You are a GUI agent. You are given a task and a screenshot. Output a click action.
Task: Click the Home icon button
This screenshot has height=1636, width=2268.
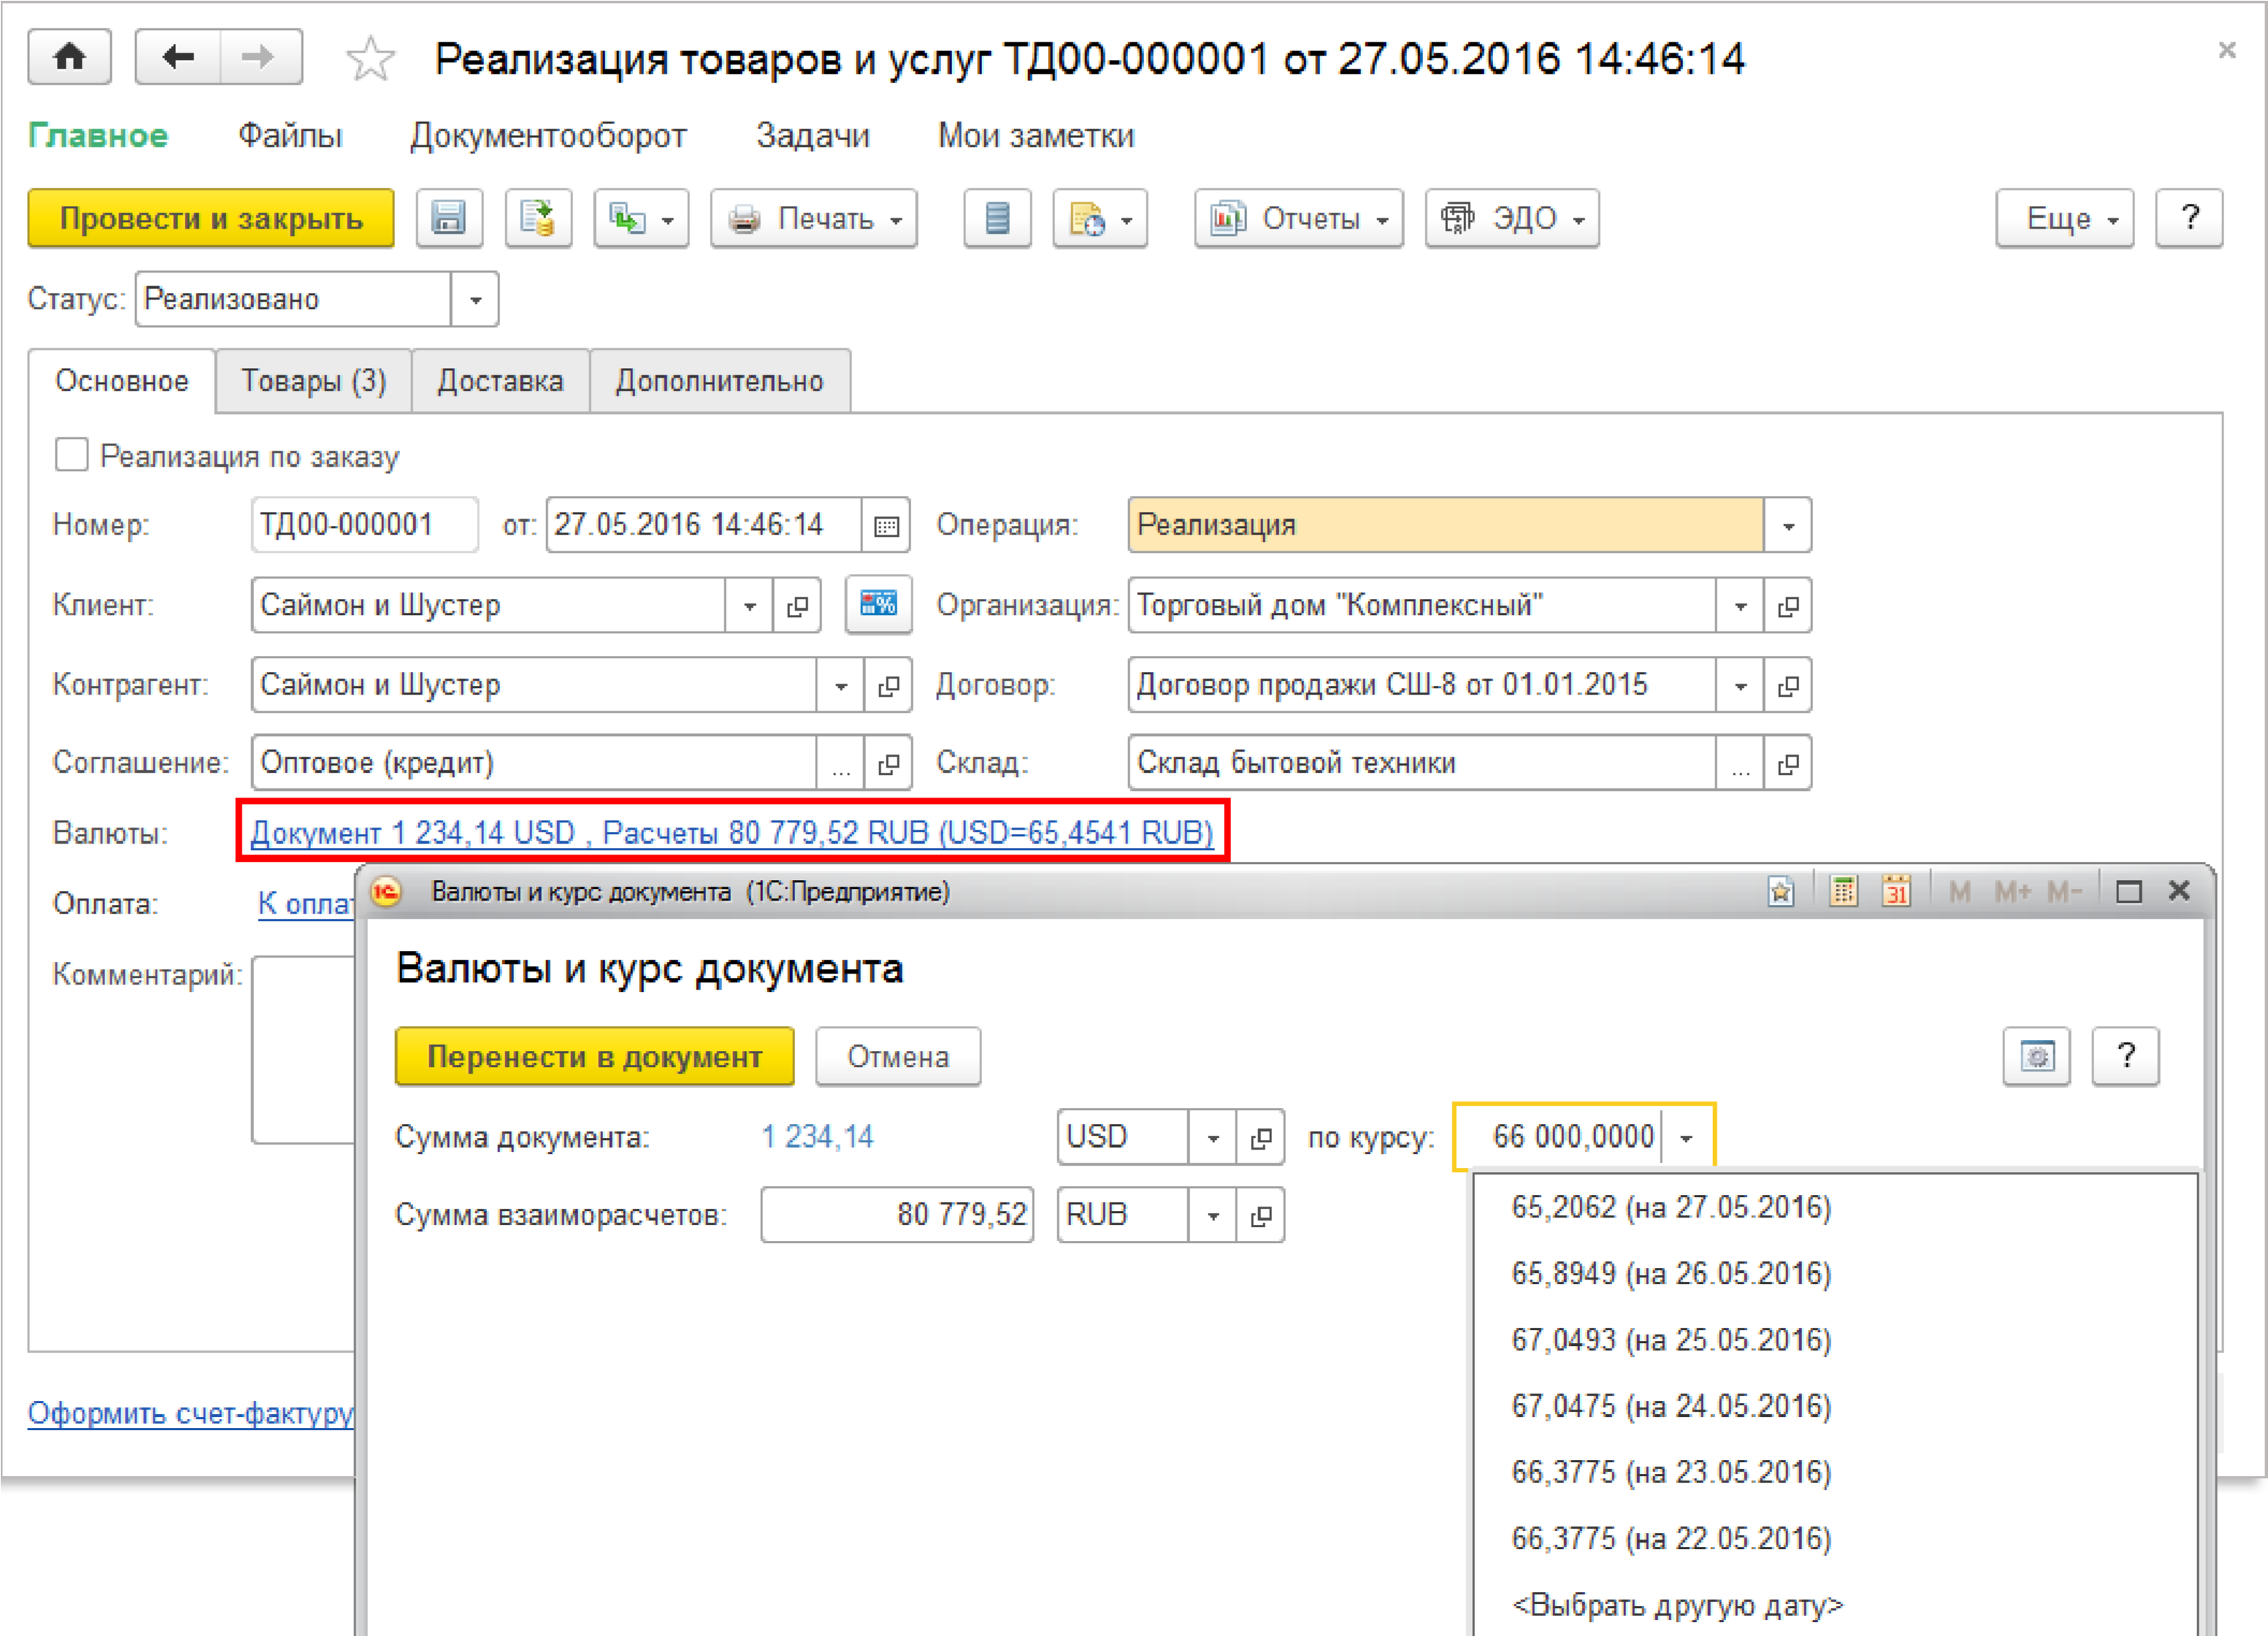(x=69, y=57)
